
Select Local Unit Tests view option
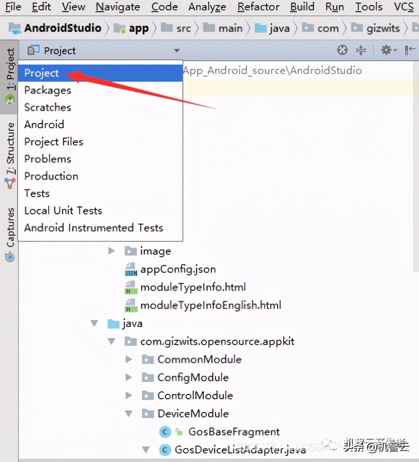[101, 211]
